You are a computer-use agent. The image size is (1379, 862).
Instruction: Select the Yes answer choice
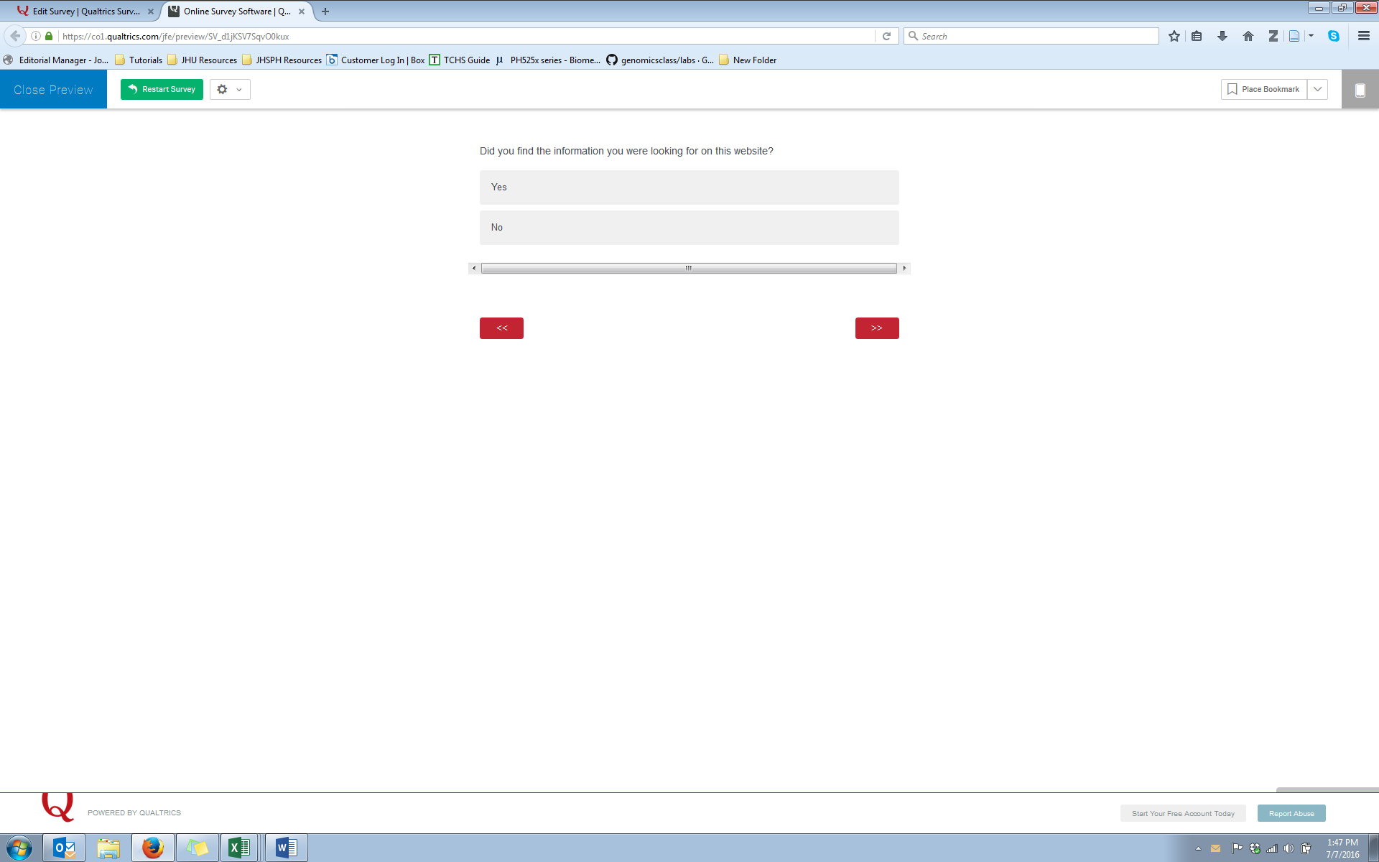pos(689,187)
